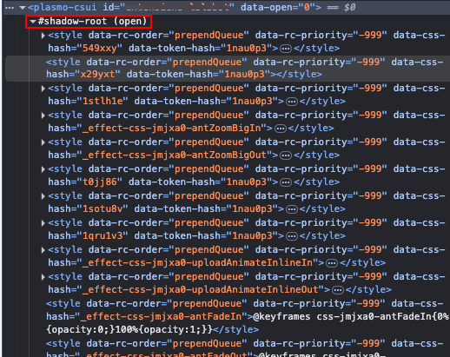Expand the style node with hash 549xxy
The image size is (450, 357).
(x=43, y=36)
